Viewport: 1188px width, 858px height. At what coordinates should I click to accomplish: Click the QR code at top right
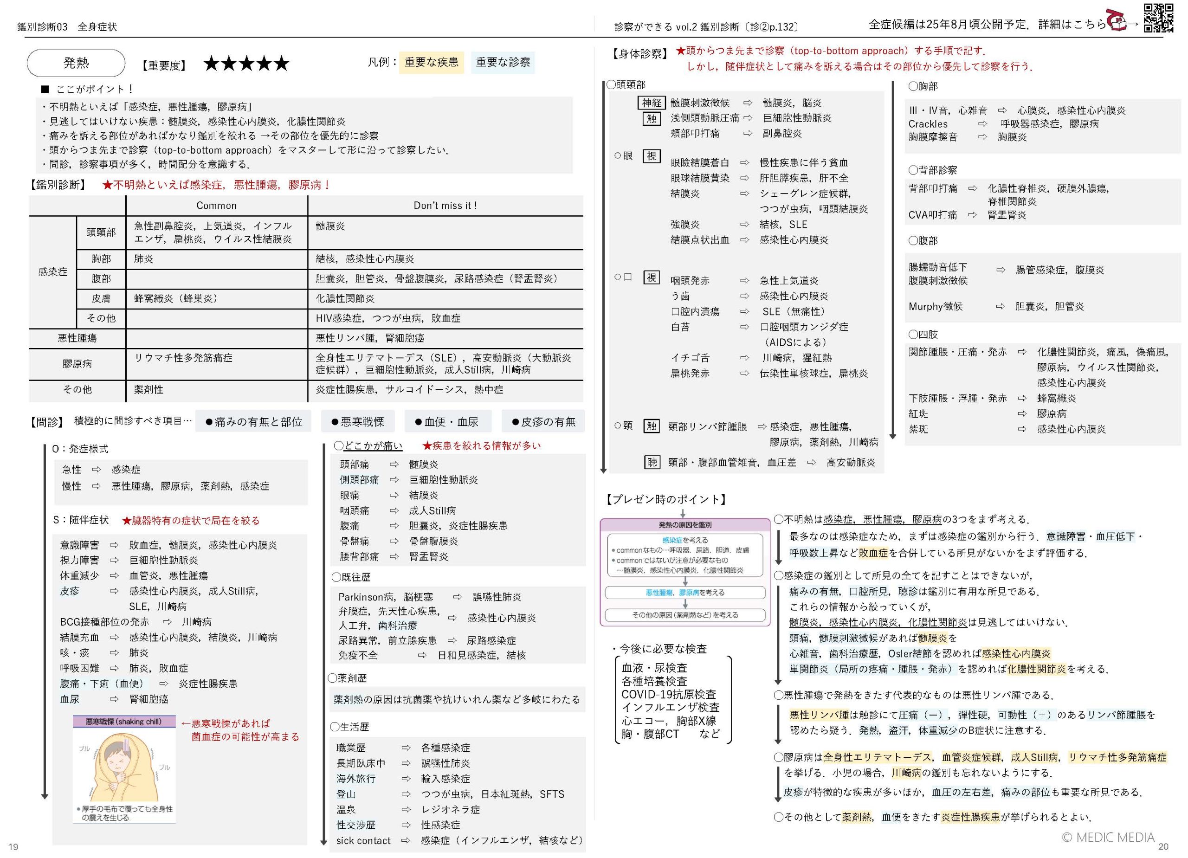click(1158, 19)
